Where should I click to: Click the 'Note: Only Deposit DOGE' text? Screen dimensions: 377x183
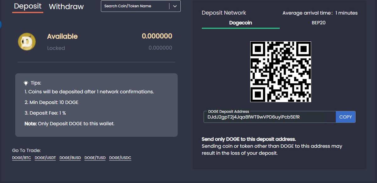click(x=69, y=124)
